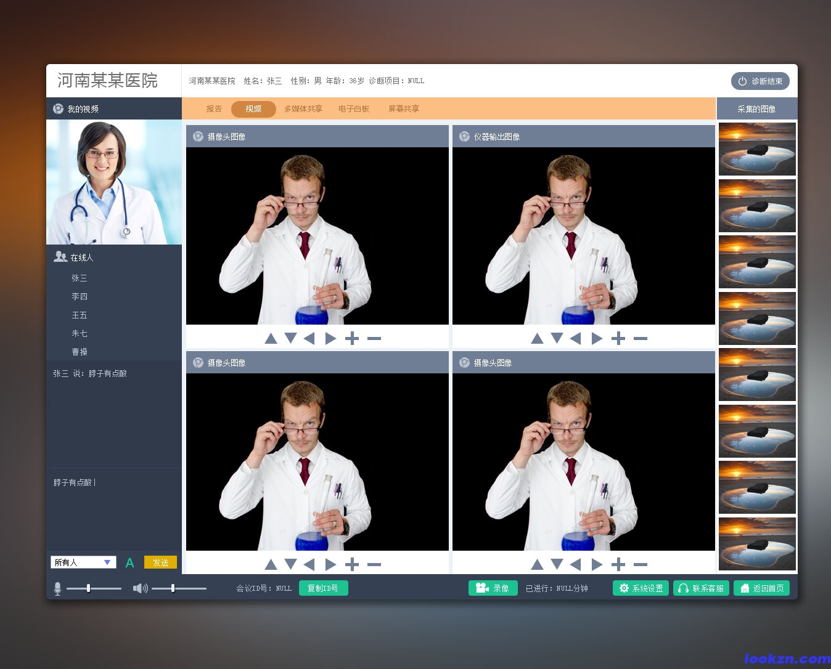Select online user 李四 in list
Viewport: 831px width, 669px height.
click(80, 296)
